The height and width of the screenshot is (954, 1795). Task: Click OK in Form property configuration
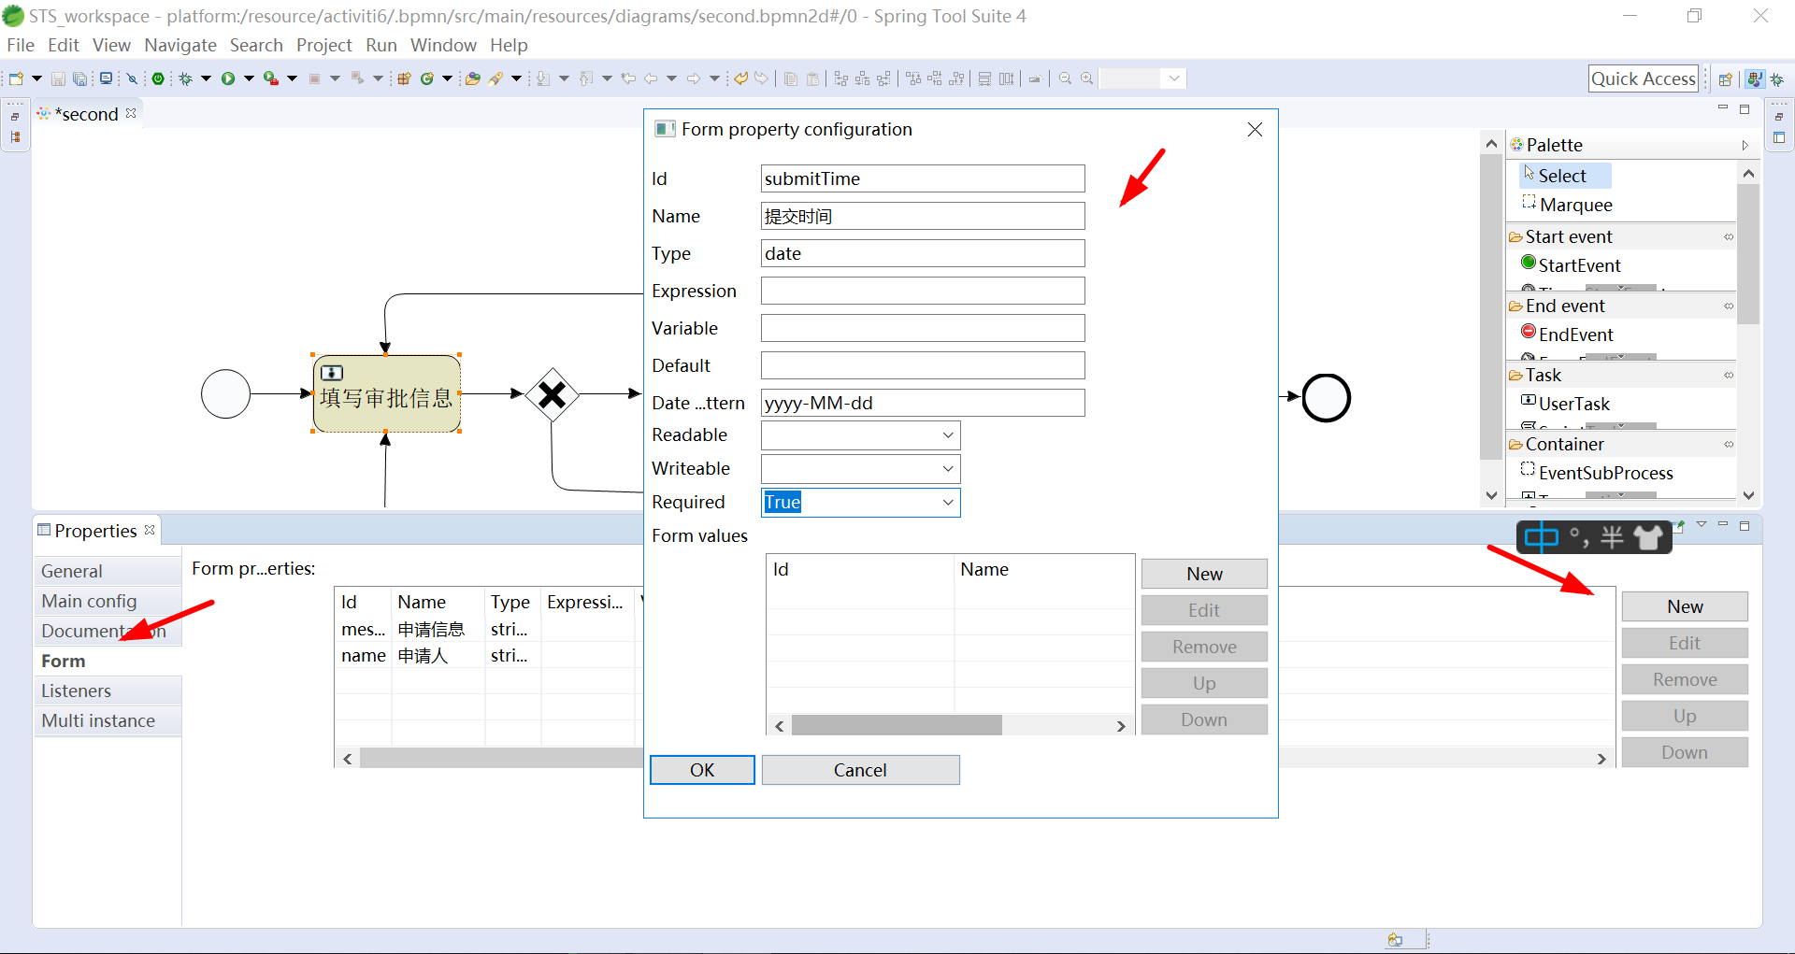[x=702, y=770]
